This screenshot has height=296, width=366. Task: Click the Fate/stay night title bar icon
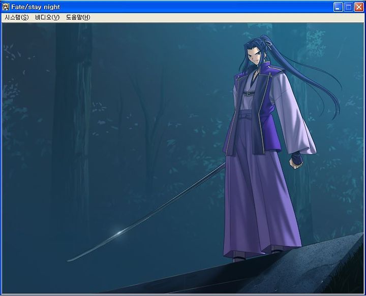(6, 7)
